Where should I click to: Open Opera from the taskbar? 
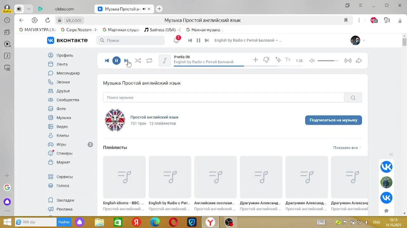173,222
